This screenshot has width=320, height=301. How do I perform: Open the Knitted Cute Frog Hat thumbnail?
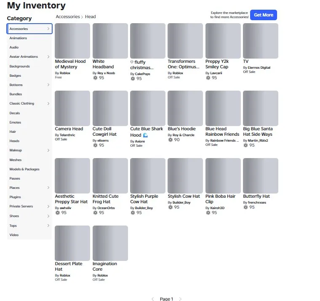pyautogui.click(x=110, y=175)
